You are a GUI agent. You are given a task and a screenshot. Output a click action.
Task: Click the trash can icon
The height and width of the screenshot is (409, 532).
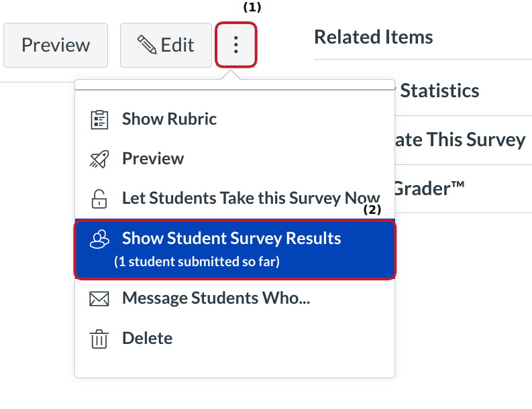(99, 339)
